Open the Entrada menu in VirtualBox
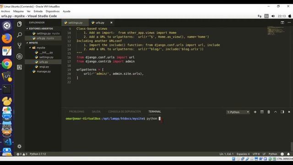293x165 pixels. coord(38,11)
